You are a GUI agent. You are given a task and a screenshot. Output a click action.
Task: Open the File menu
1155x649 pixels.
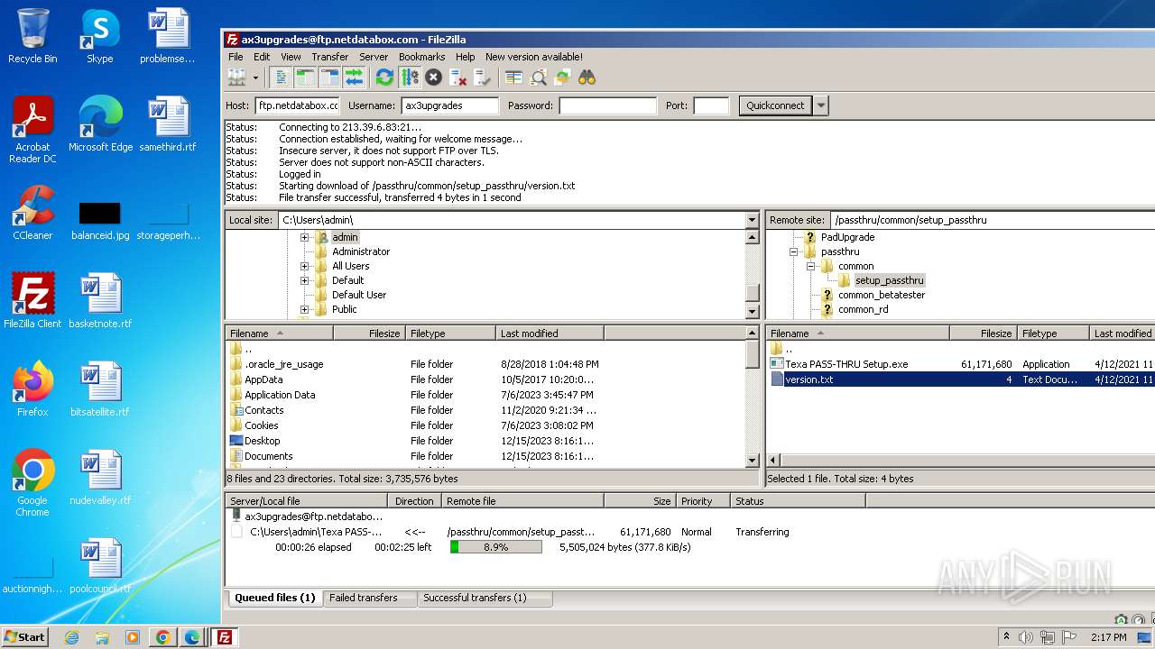click(x=236, y=57)
